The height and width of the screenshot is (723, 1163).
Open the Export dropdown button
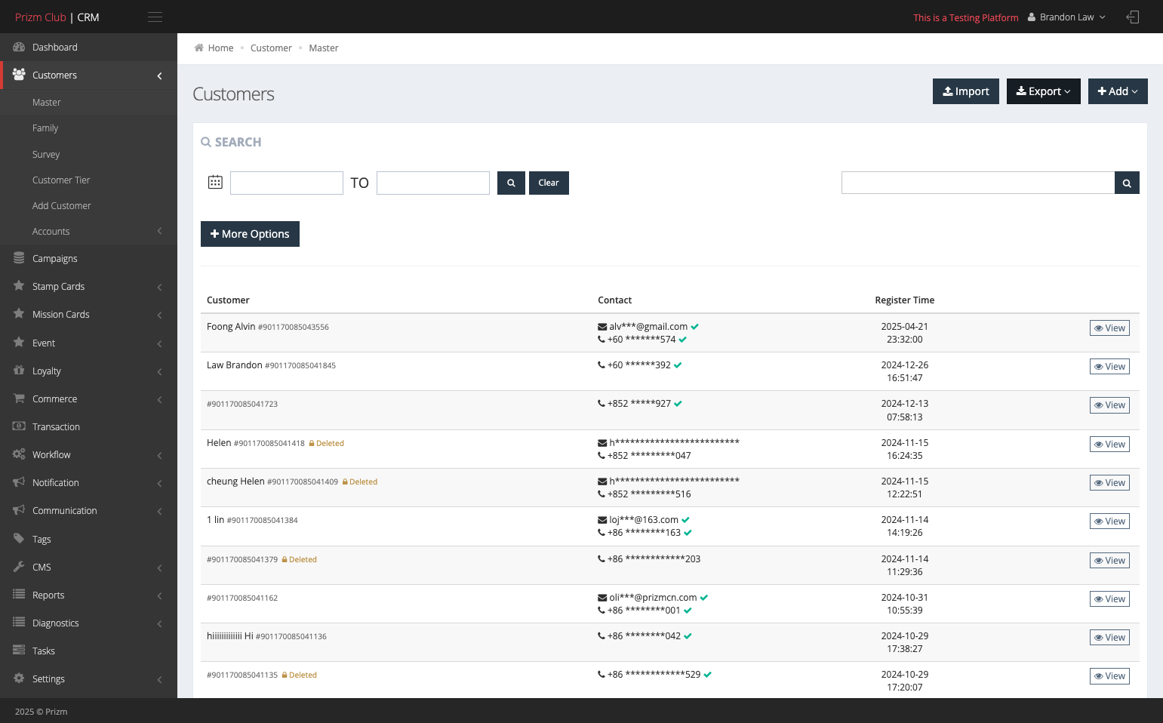[x=1044, y=91]
